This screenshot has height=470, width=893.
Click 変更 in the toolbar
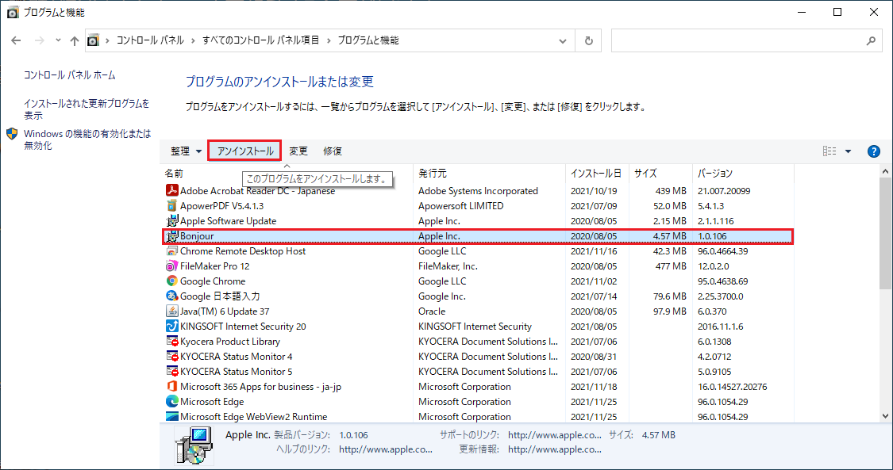point(298,151)
